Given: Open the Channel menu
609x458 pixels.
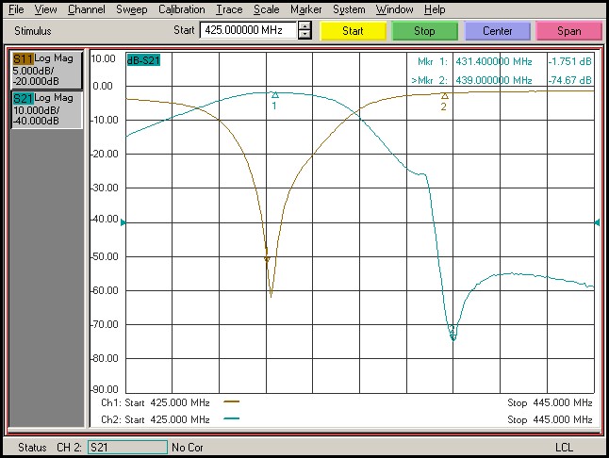Looking at the screenshot, I should 86,9.
